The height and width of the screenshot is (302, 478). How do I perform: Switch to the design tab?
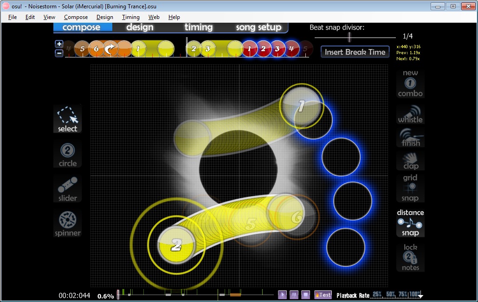[140, 27]
